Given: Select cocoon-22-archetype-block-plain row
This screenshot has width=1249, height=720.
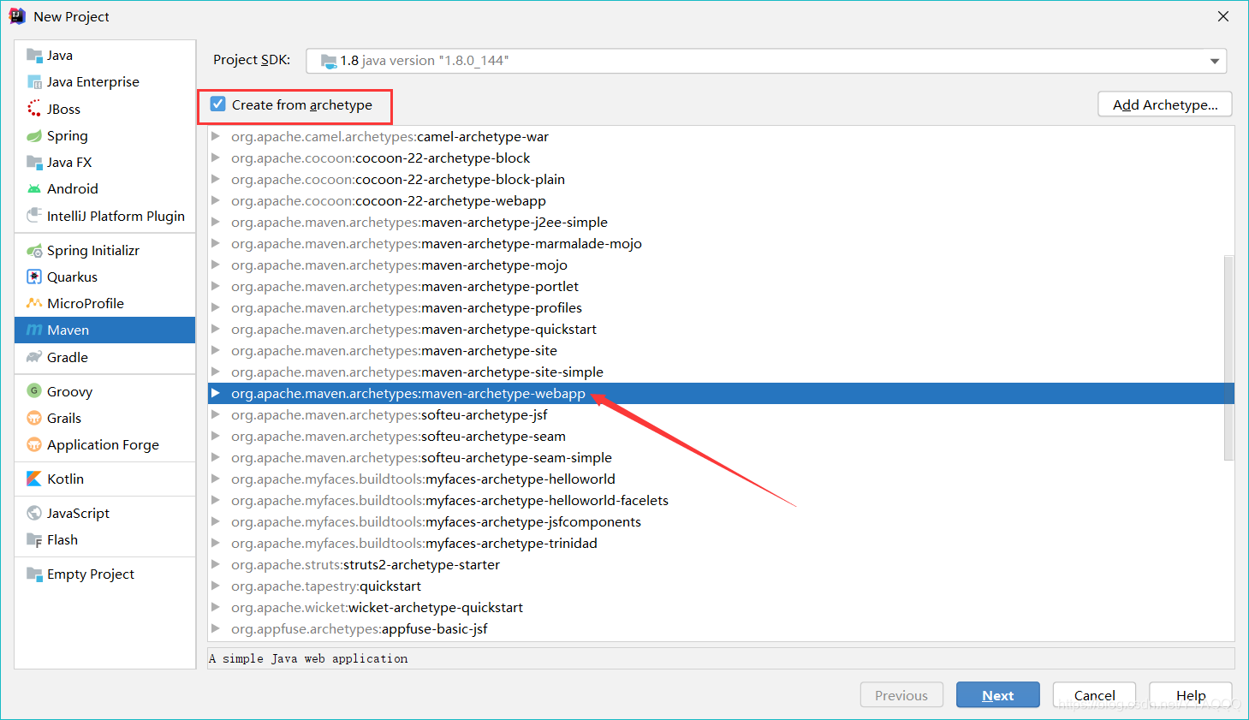Looking at the screenshot, I should click(721, 179).
